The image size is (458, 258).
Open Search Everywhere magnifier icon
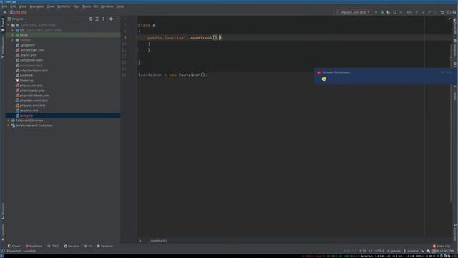pos(454,12)
